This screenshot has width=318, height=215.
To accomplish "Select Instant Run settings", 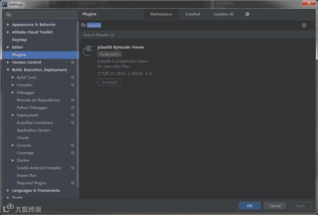I will point(26,175).
